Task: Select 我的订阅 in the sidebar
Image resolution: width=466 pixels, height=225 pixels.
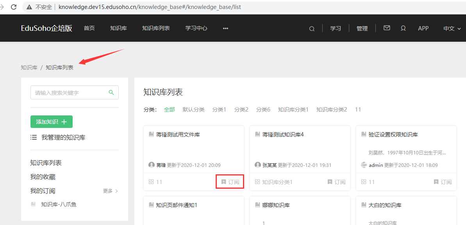Action: [x=43, y=191]
